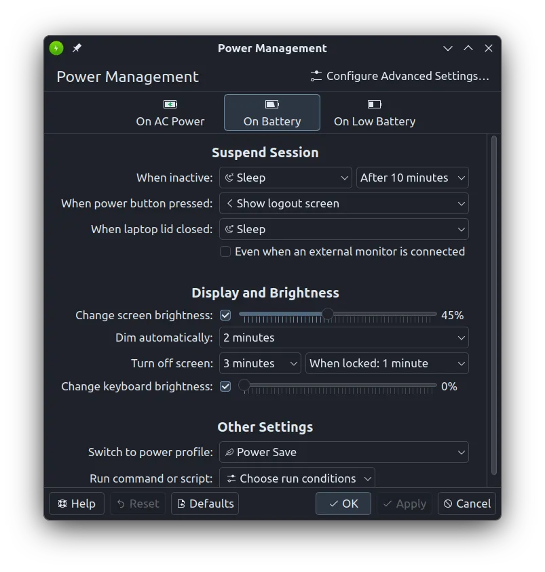Click the vertical scrollbar of the settings panel

tap(494, 306)
